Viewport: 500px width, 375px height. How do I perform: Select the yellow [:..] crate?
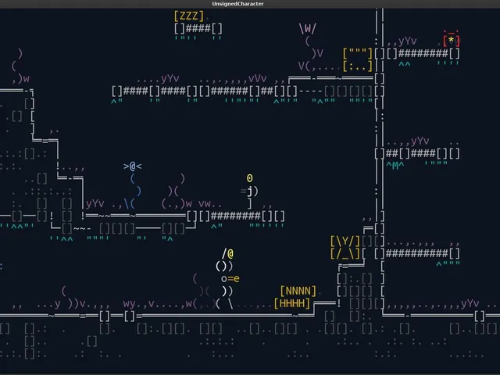(358, 66)
